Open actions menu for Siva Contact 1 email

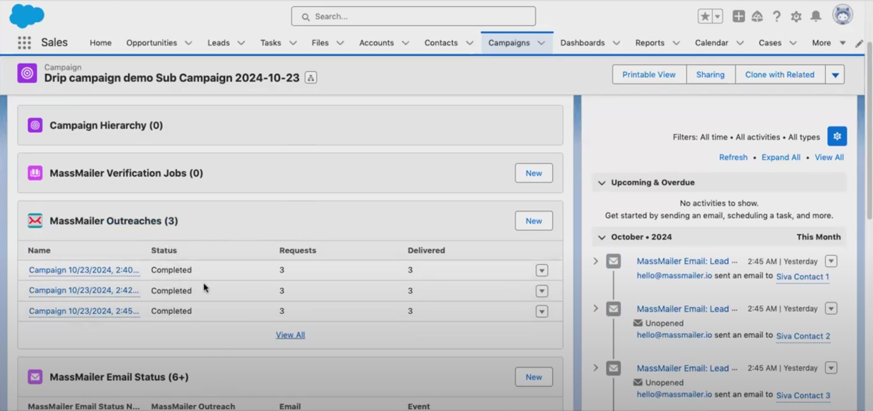(x=831, y=261)
